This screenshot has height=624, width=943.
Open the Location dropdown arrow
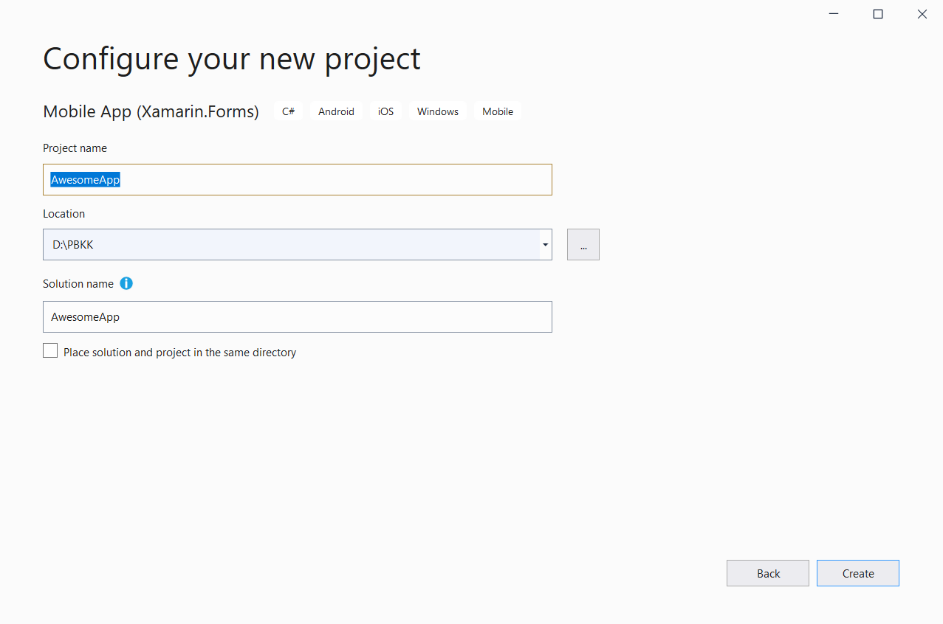click(x=545, y=244)
